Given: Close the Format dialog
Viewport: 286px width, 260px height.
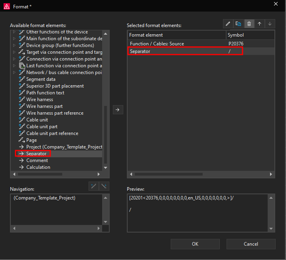Looking at the screenshot, I should click(276, 4).
